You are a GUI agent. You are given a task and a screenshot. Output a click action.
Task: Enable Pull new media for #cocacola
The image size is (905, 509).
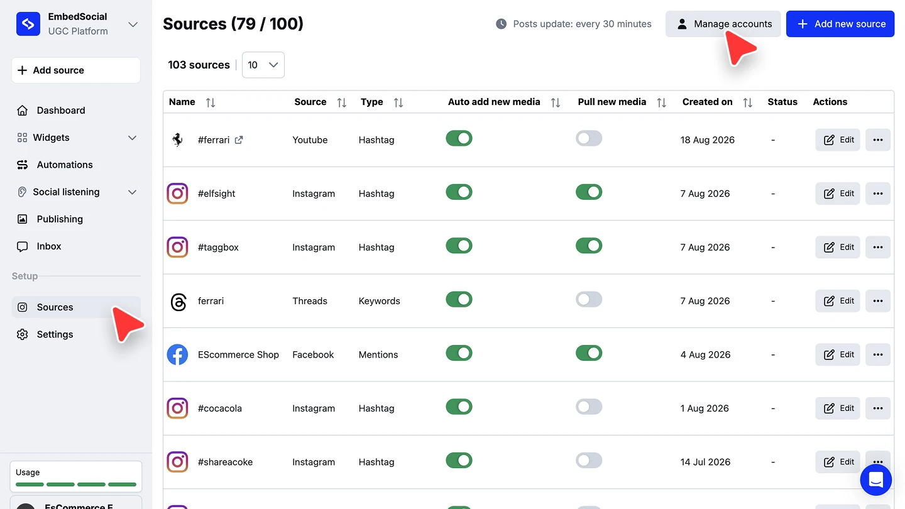(x=589, y=407)
